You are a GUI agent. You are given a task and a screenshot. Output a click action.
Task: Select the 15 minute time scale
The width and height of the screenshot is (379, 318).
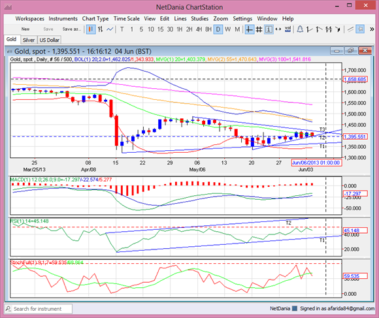click(x=161, y=29)
